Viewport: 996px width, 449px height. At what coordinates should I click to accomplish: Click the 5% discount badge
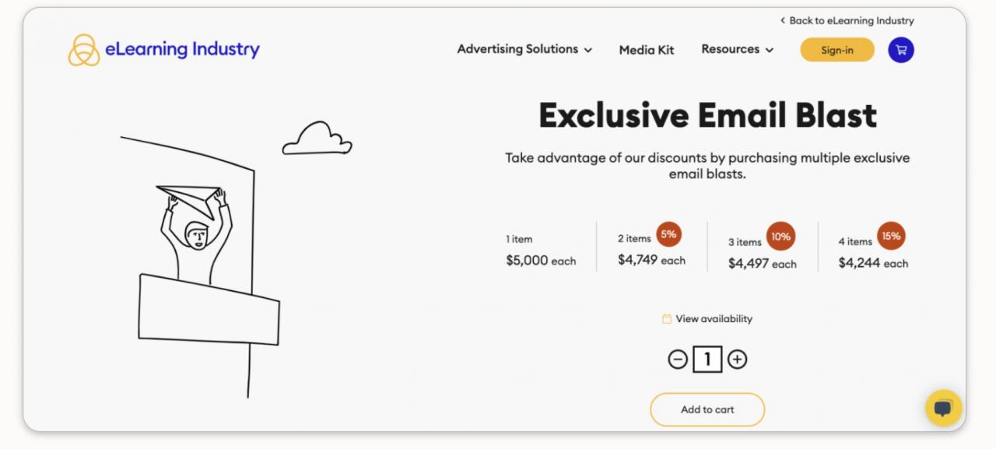tap(668, 234)
